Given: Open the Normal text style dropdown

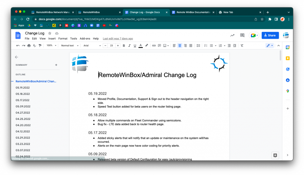Looking at the screenshot, I should pyautogui.click(x=69, y=46).
